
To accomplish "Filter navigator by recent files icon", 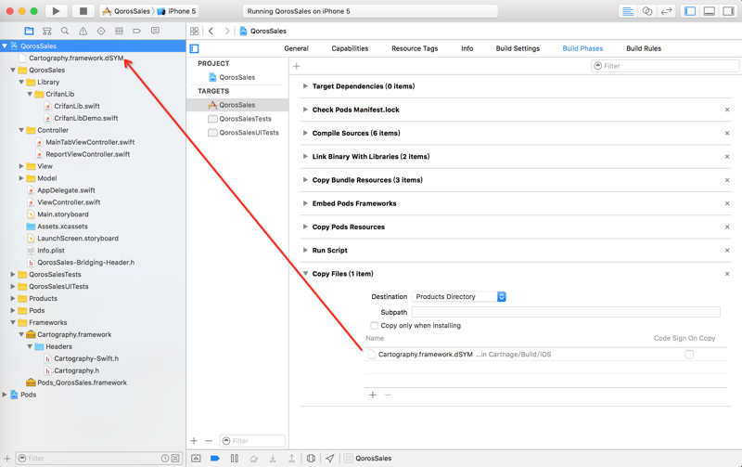I will pyautogui.click(x=165, y=458).
